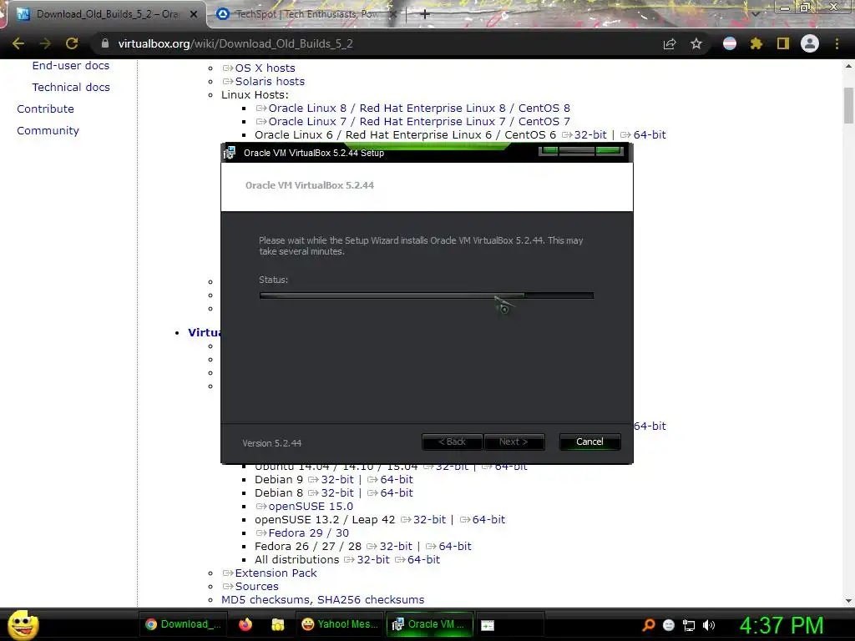Click the greyed Next button in Setup

pyautogui.click(x=514, y=442)
